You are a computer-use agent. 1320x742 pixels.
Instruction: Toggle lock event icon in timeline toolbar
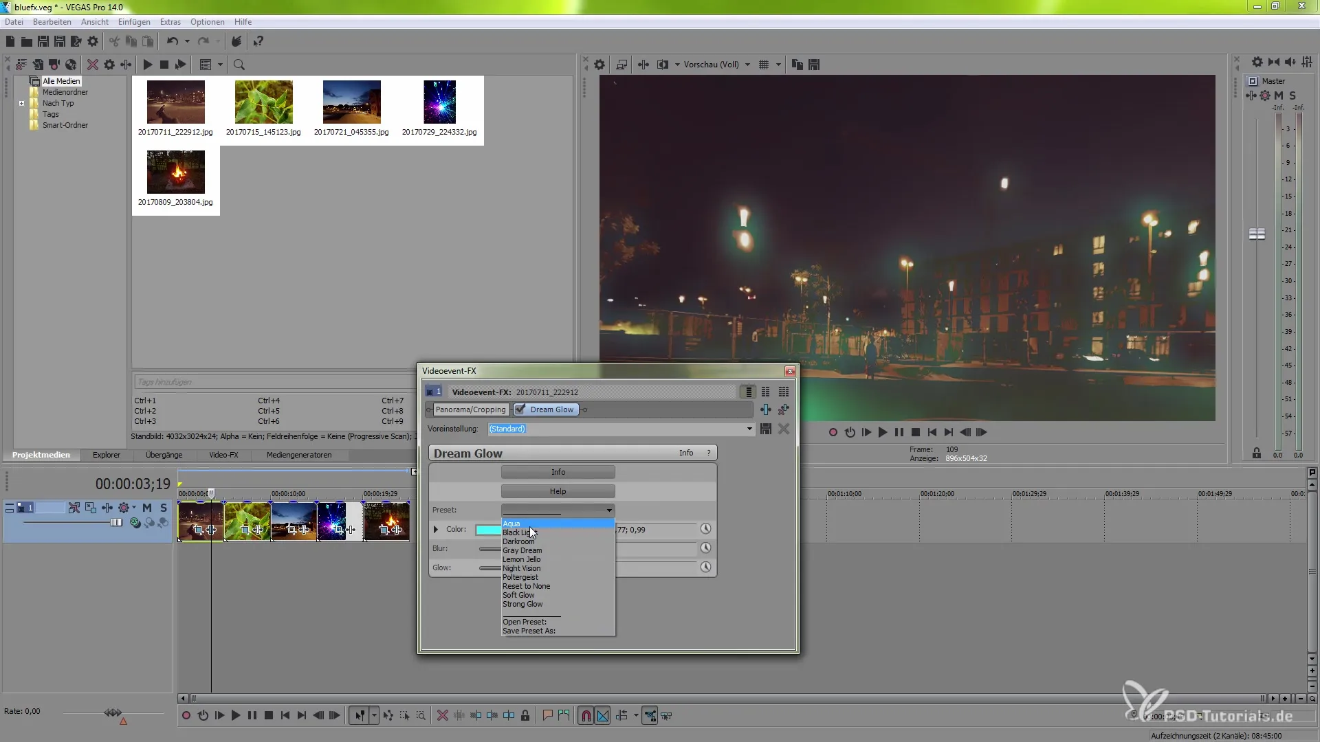pyautogui.click(x=525, y=716)
